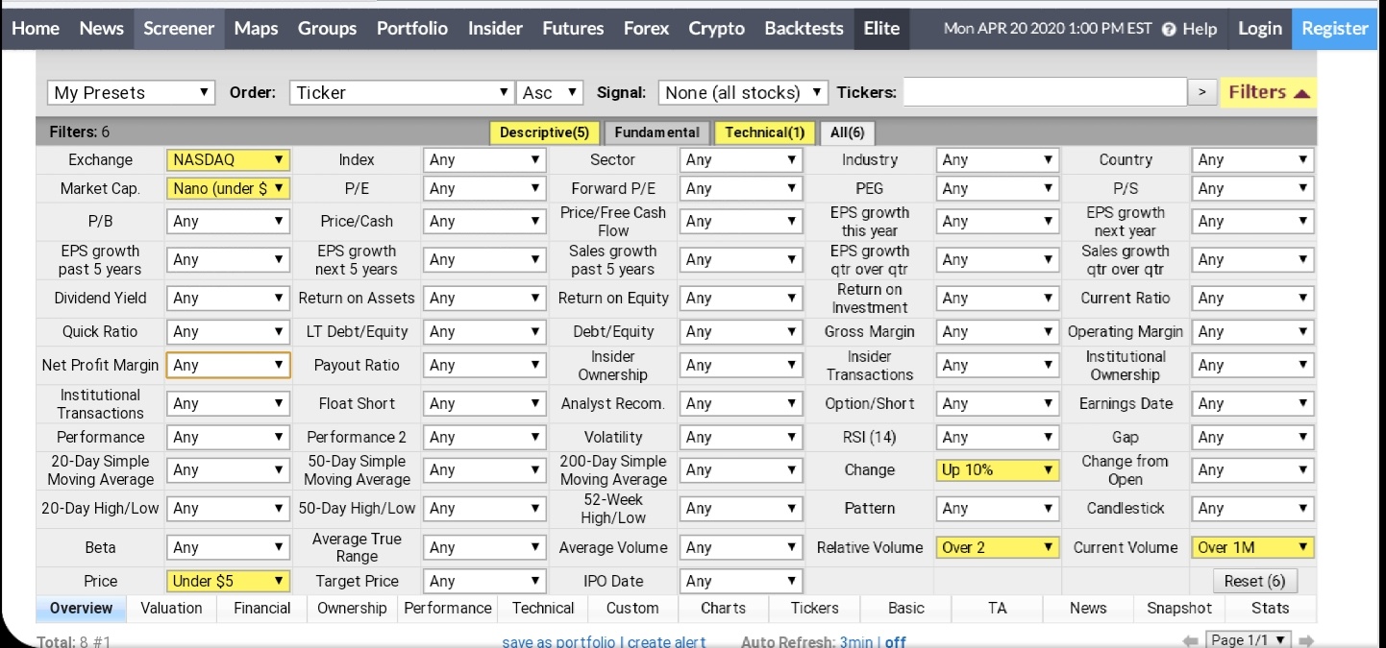Image resolution: width=1386 pixels, height=648 pixels.
Task: Click the Login link
Action: (1259, 29)
